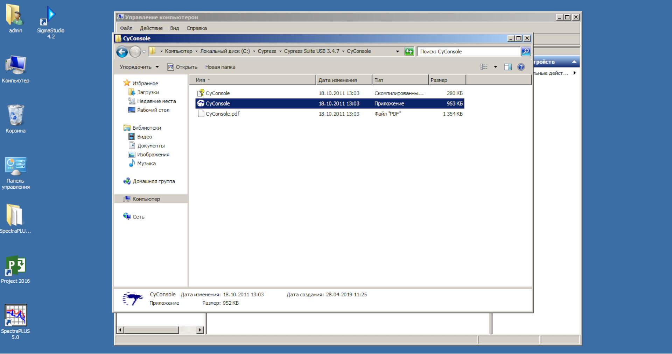Viewport: 672px width, 354px height.
Task: Select Библиотеки in navigation pane
Action: [147, 128]
